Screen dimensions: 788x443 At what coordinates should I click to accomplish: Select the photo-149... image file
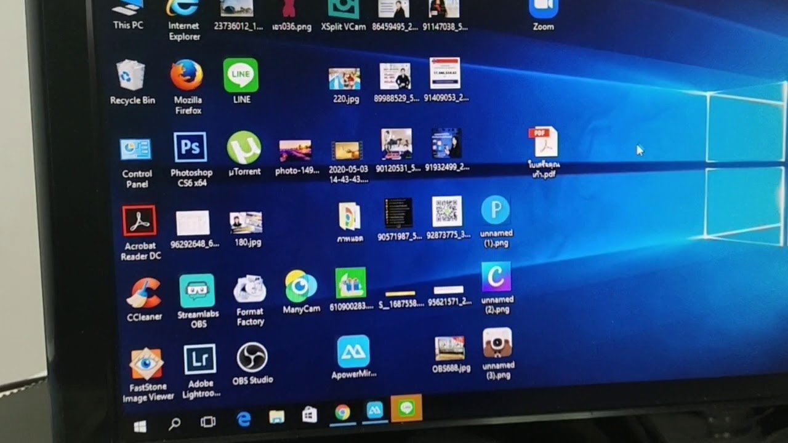tap(297, 158)
